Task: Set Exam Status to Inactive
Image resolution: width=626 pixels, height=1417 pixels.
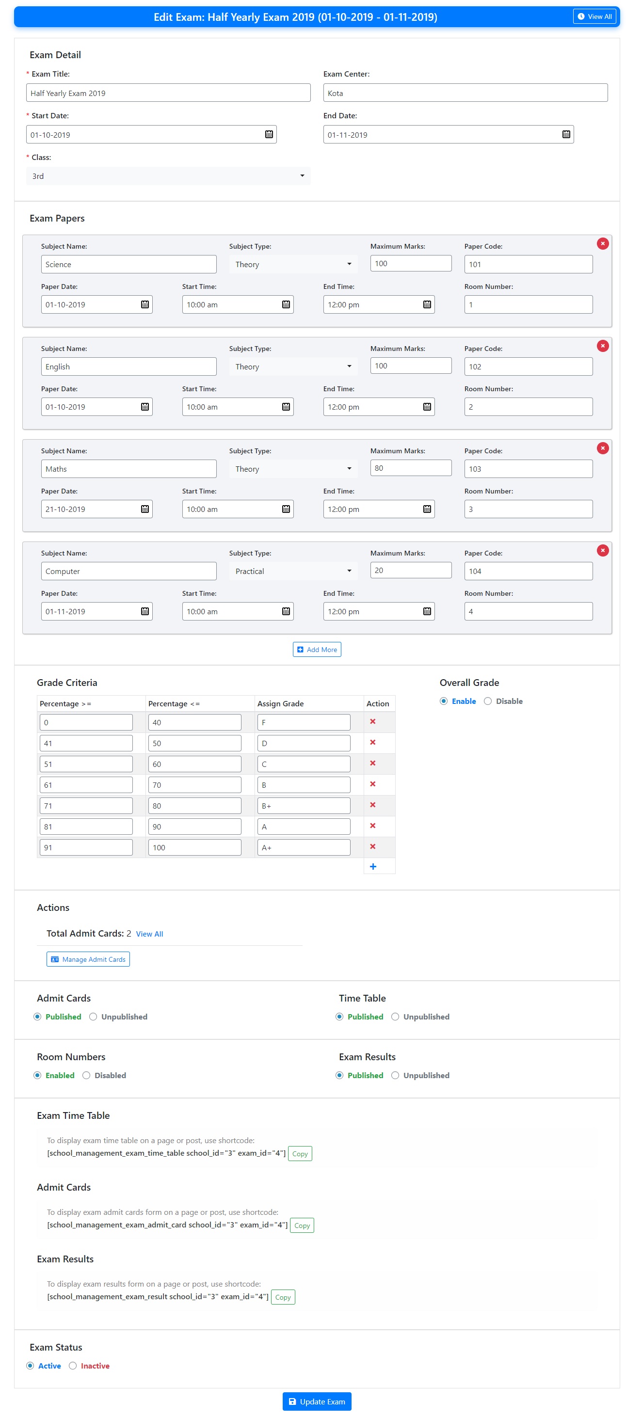Action: 73,1366
